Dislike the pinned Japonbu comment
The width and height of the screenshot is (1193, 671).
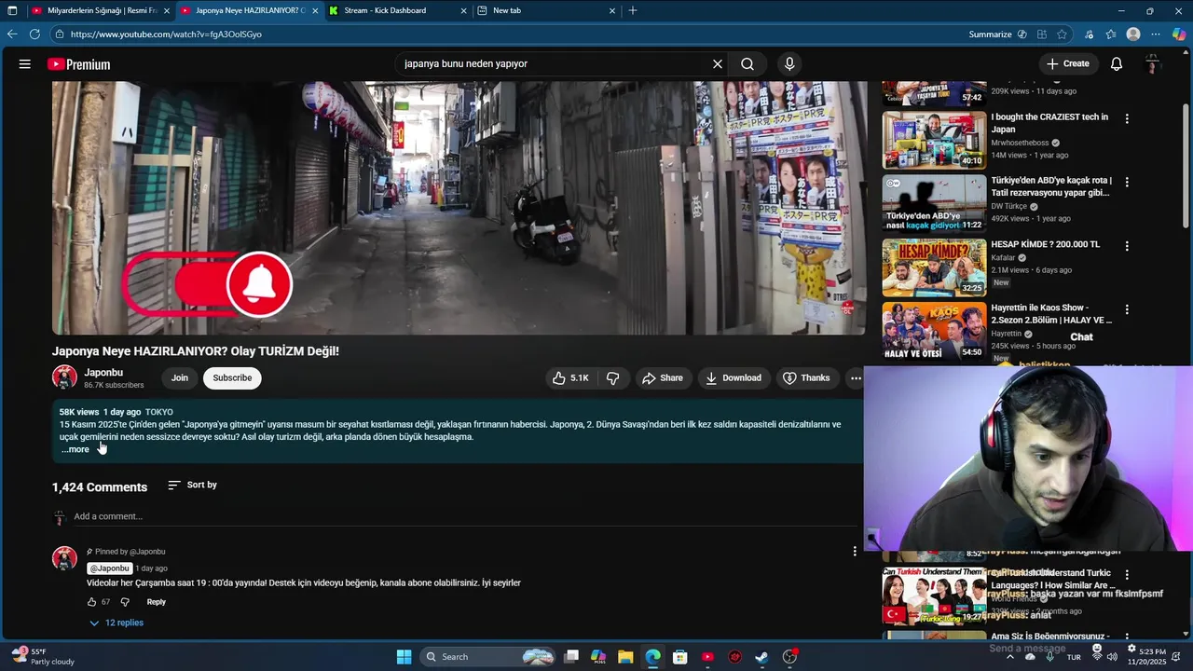point(125,602)
